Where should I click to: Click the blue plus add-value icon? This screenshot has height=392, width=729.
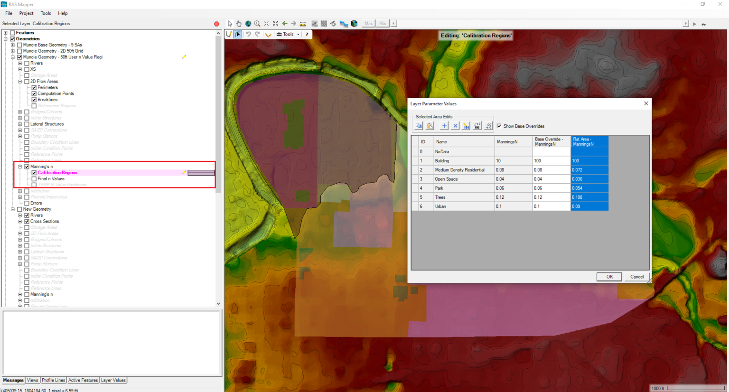[x=444, y=126]
